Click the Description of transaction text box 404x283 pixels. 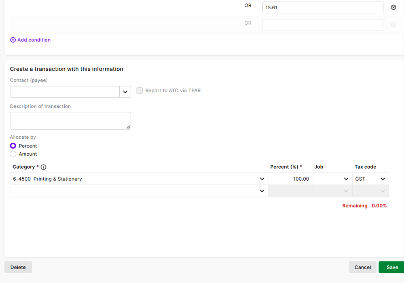click(70, 121)
